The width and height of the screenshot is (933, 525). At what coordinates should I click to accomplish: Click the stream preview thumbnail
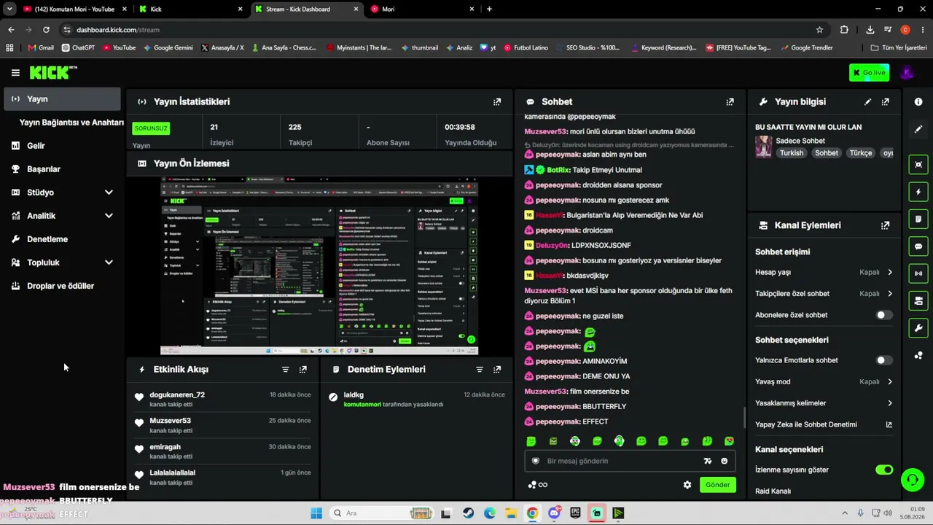pos(319,265)
